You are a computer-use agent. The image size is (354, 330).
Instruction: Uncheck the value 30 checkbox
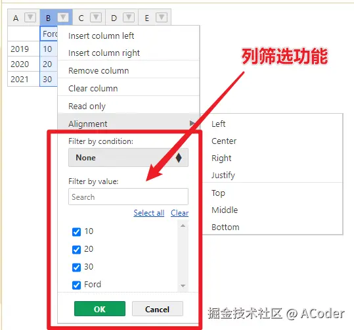click(76, 267)
